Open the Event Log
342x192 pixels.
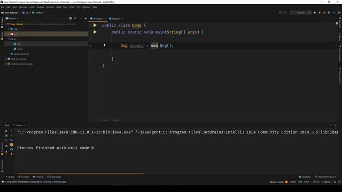(x=305, y=177)
